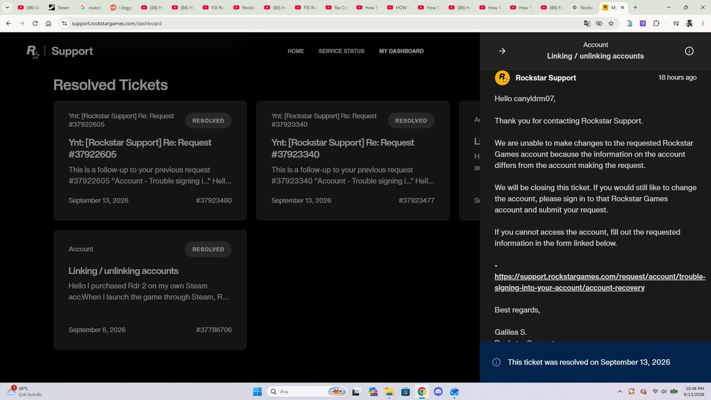Click the Rockstar Games logo in the header
Viewport: 711px width, 400px height.
pyautogui.click(x=33, y=52)
